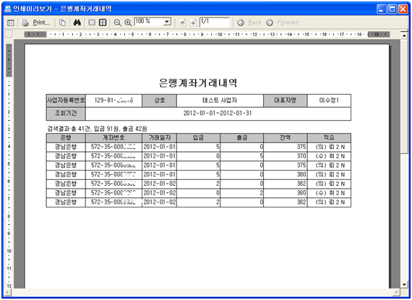
Task: Click the 대표자명 header cell
Action: [x=285, y=100]
